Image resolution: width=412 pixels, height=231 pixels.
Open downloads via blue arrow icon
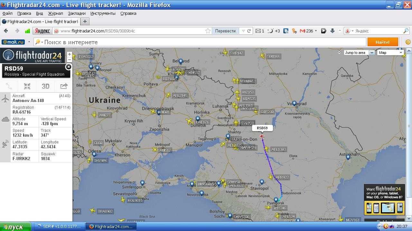pyautogui.click(x=332, y=31)
